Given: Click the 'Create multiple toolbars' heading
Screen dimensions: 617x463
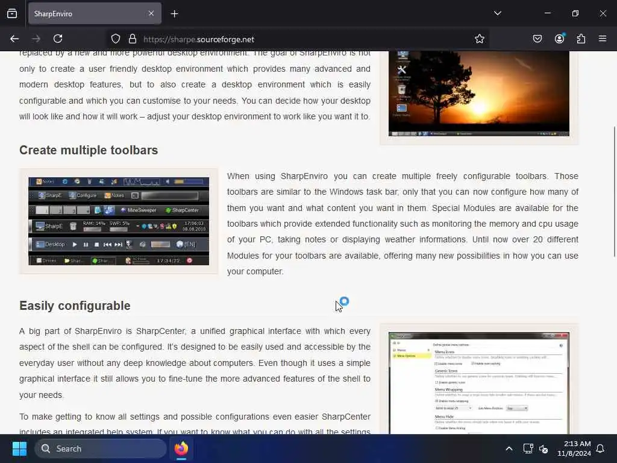Looking at the screenshot, I should pyautogui.click(x=89, y=150).
